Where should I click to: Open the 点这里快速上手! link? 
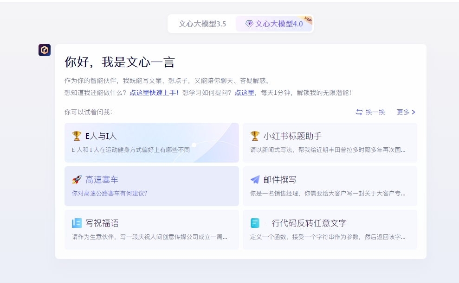click(x=154, y=93)
